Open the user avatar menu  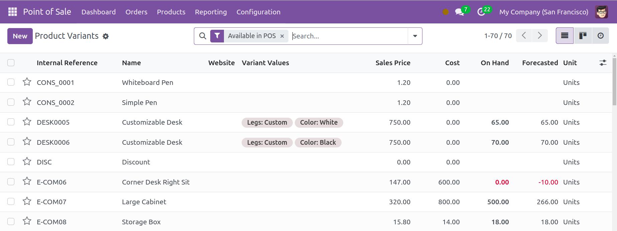click(601, 12)
